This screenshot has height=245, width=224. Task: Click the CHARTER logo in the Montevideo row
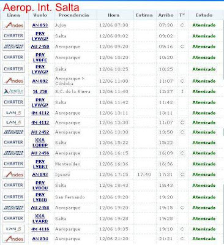[x=13, y=164]
